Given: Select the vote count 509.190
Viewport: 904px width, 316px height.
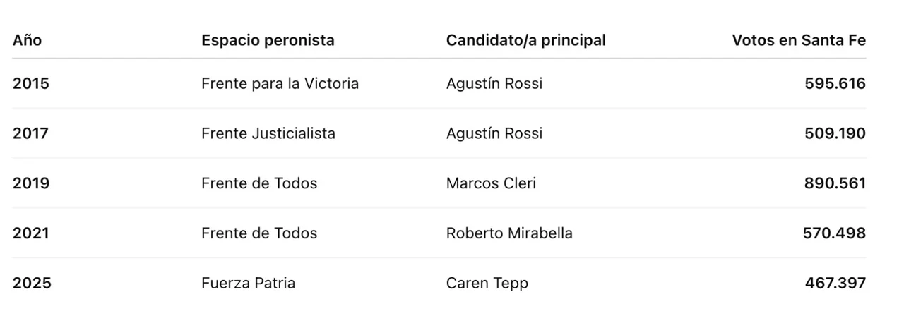Looking at the screenshot, I should click(835, 133).
